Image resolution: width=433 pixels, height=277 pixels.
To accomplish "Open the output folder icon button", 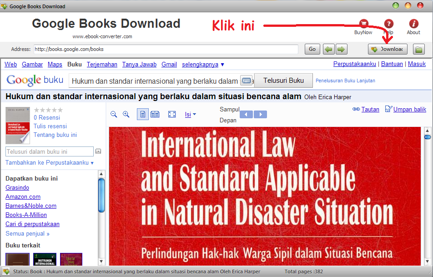I will (418, 49).
